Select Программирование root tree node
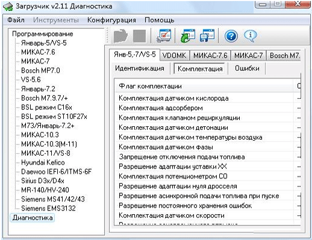This screenshot has width=312, height=240. (x=43, y=34)
